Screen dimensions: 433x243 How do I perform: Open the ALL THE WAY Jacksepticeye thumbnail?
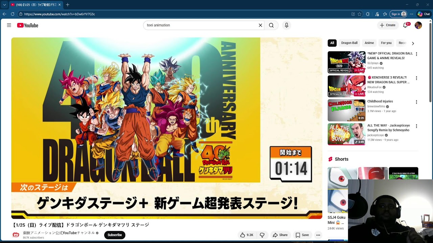(x=346, y=134)
